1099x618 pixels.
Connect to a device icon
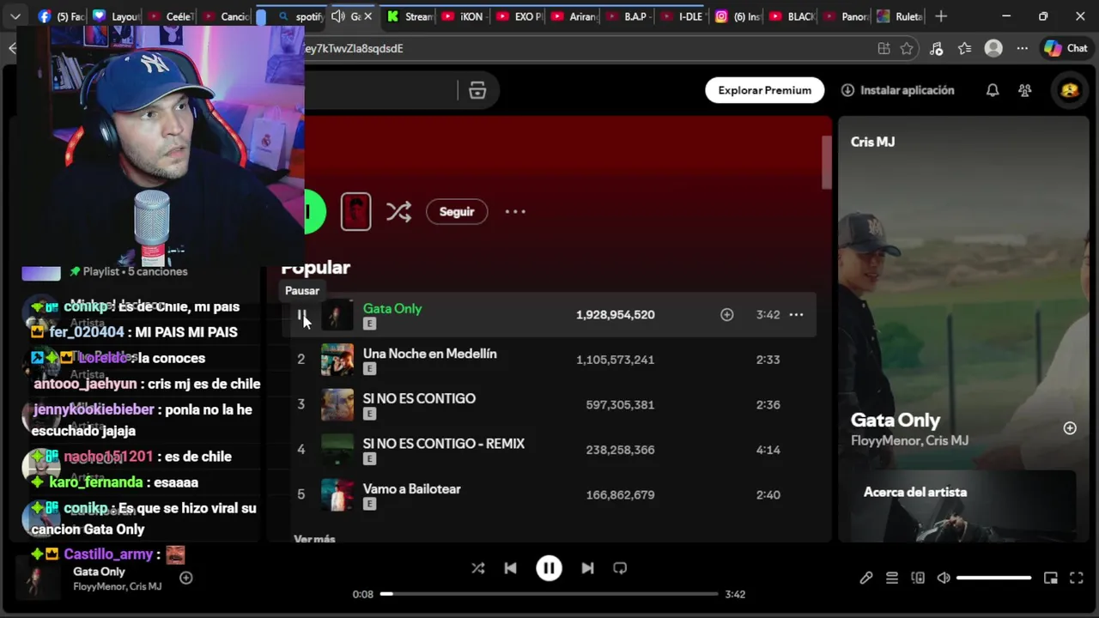(x=918, y=579)
